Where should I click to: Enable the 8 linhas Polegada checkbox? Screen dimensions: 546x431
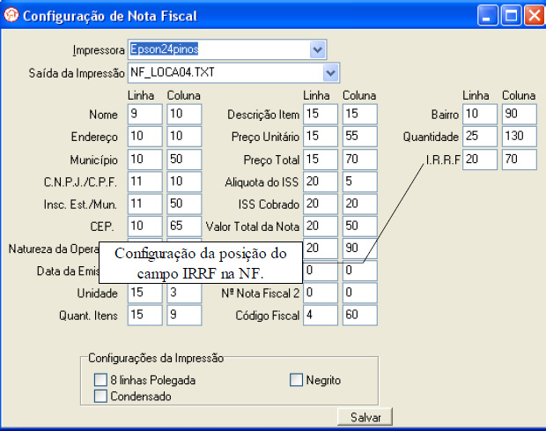100,381
